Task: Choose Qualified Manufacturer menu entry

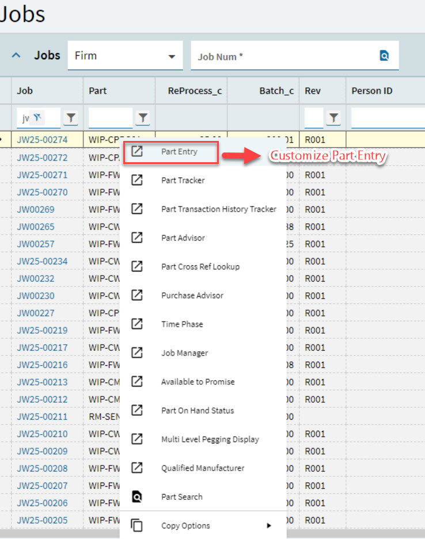Action: [x=203, y=468]
